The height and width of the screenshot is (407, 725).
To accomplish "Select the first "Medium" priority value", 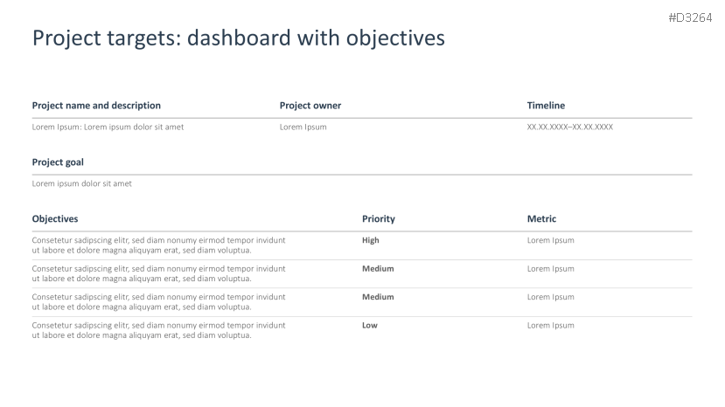I will pos(378,268).
